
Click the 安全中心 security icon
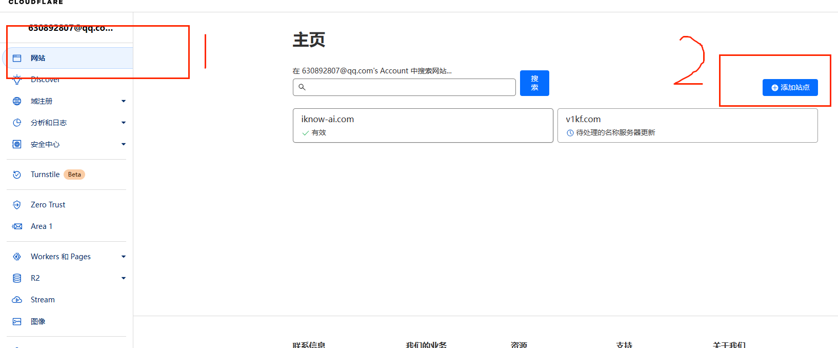17,144
